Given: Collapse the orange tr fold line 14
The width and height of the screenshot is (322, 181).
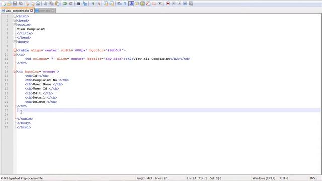Looking at the screenshot, I should (15, 71).
